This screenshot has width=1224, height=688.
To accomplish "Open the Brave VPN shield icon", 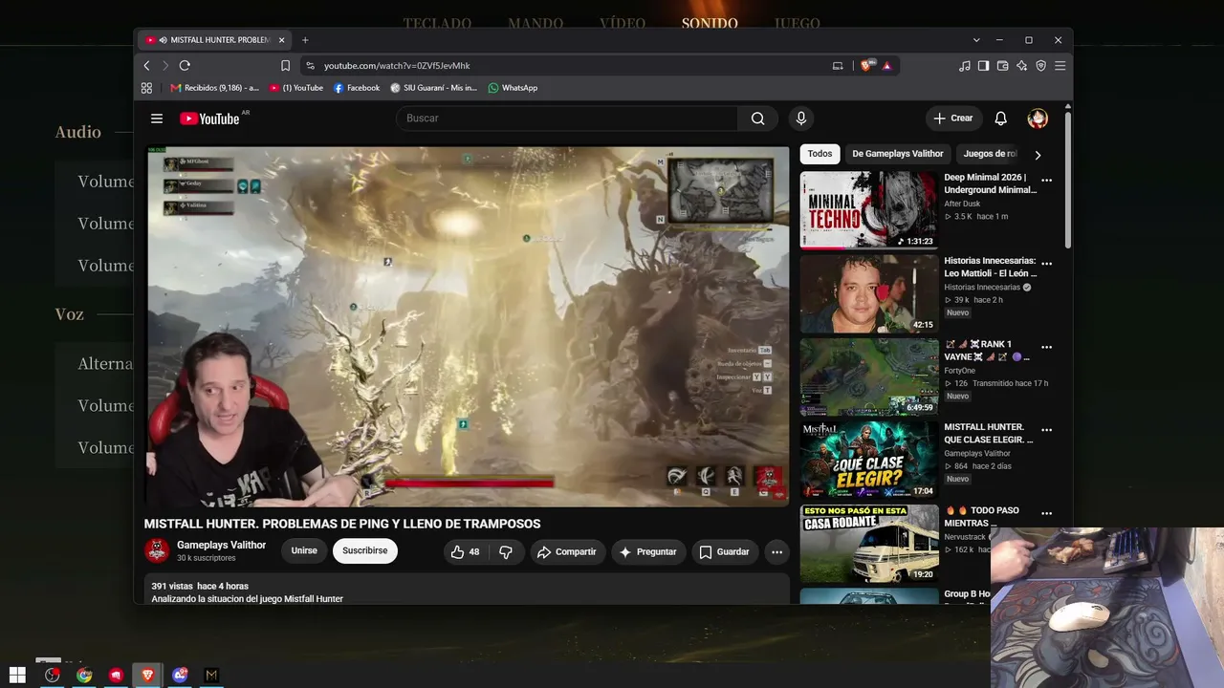I will (x=1040, y=66).
